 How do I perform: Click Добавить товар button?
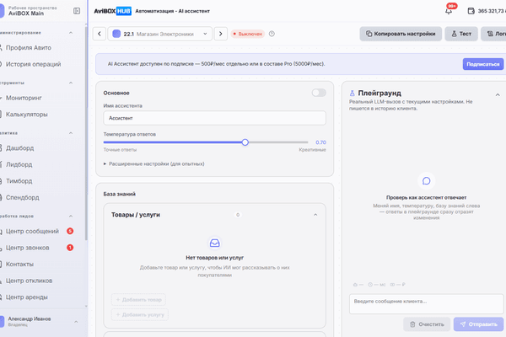point(139,300)
